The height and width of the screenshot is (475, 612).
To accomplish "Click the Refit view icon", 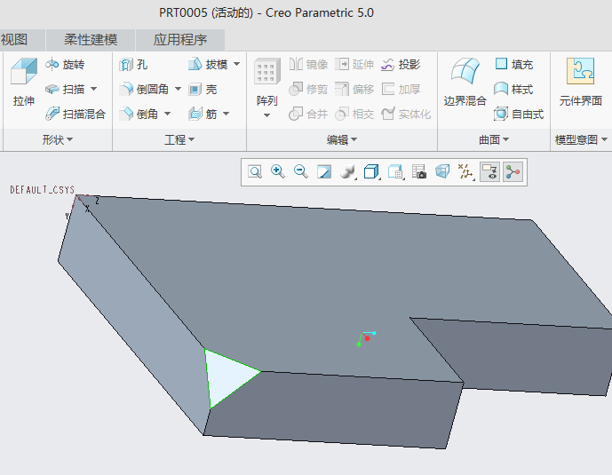I will pos(255,171).
